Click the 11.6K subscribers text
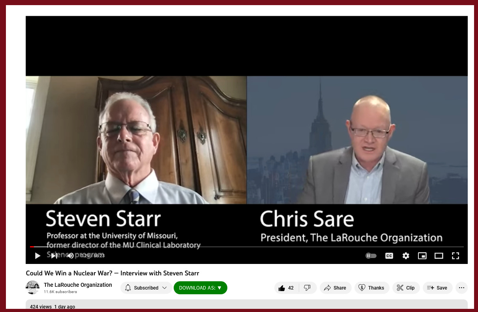Image resolution: width=478 pixels, height=312 pixels. click(60, 292)
